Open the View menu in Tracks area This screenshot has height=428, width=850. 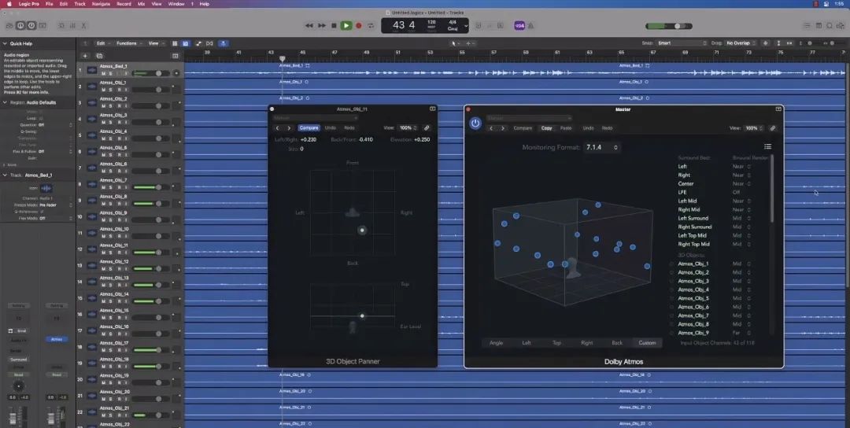(x=156, y=43)
